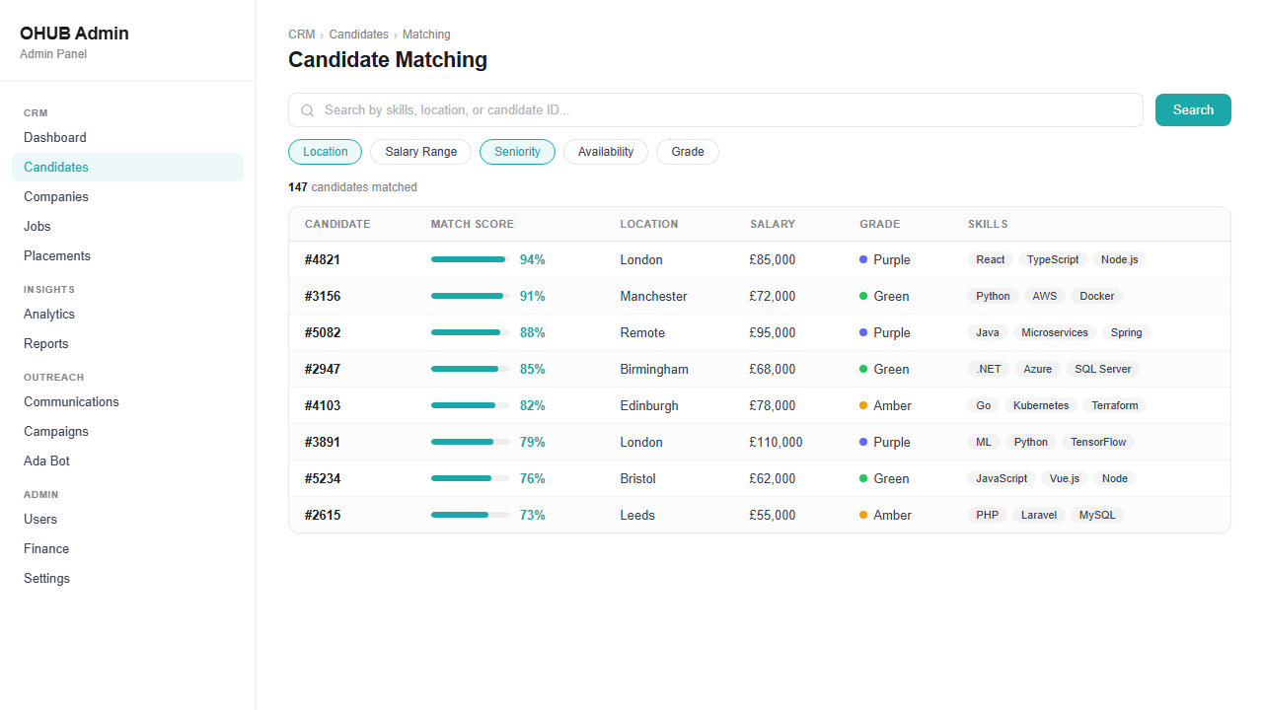The height and width of the screenshot is (710, 1263).
Task: Open candidate #4103
Action: point(323,406)
